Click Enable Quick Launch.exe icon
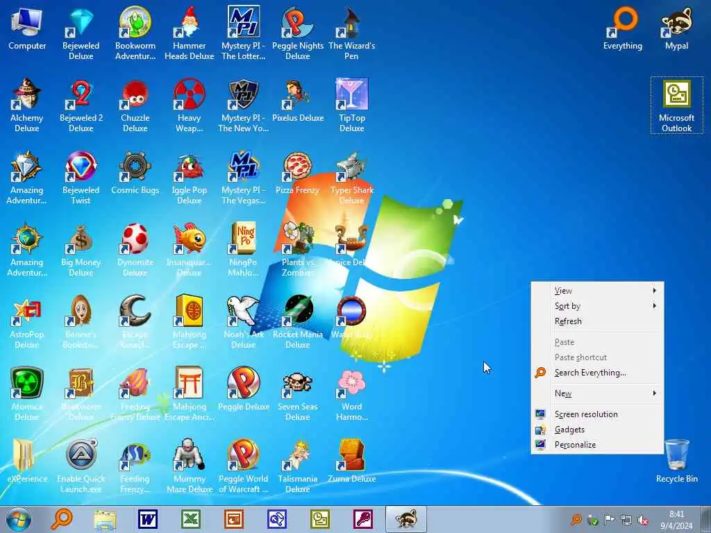 pyautogui.click(x=81, y=465)
